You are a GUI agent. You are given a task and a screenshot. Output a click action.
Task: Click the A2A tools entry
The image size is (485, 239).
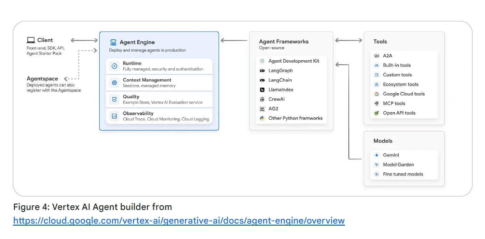(x=387, y=56)
